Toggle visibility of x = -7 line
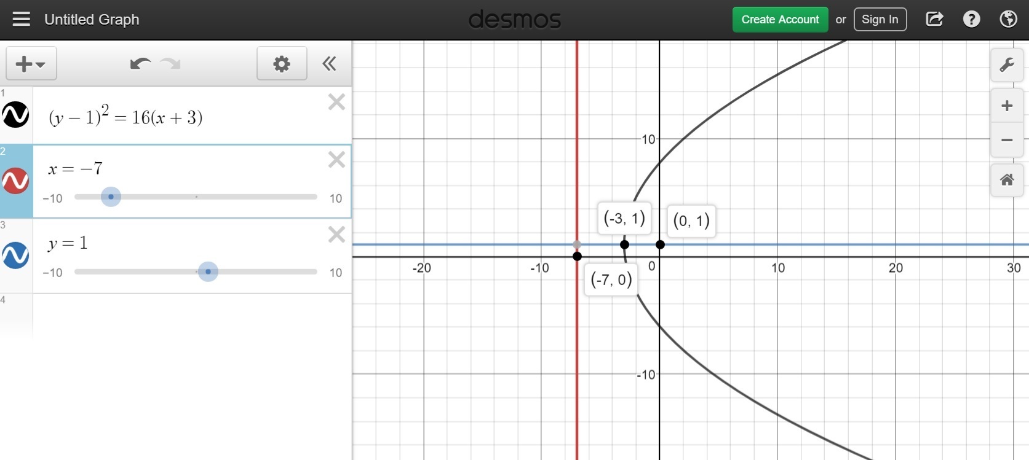Screen dimensions: 1029x460 tap(15, 181)
